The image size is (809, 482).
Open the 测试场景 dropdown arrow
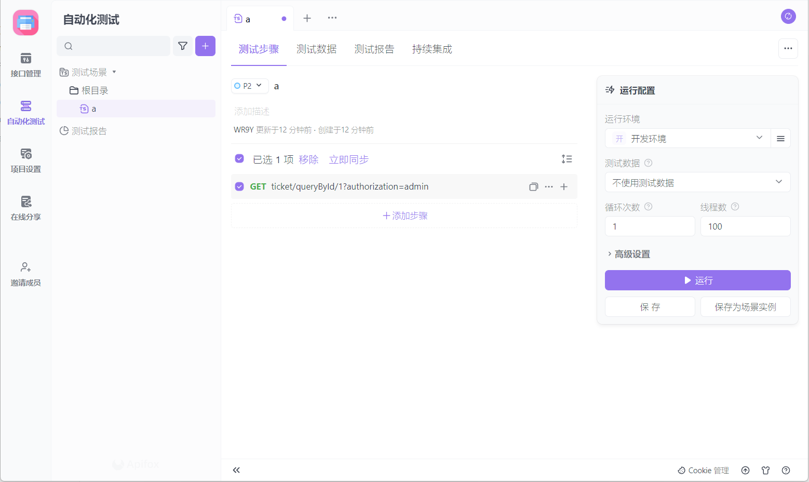[114, 72]
